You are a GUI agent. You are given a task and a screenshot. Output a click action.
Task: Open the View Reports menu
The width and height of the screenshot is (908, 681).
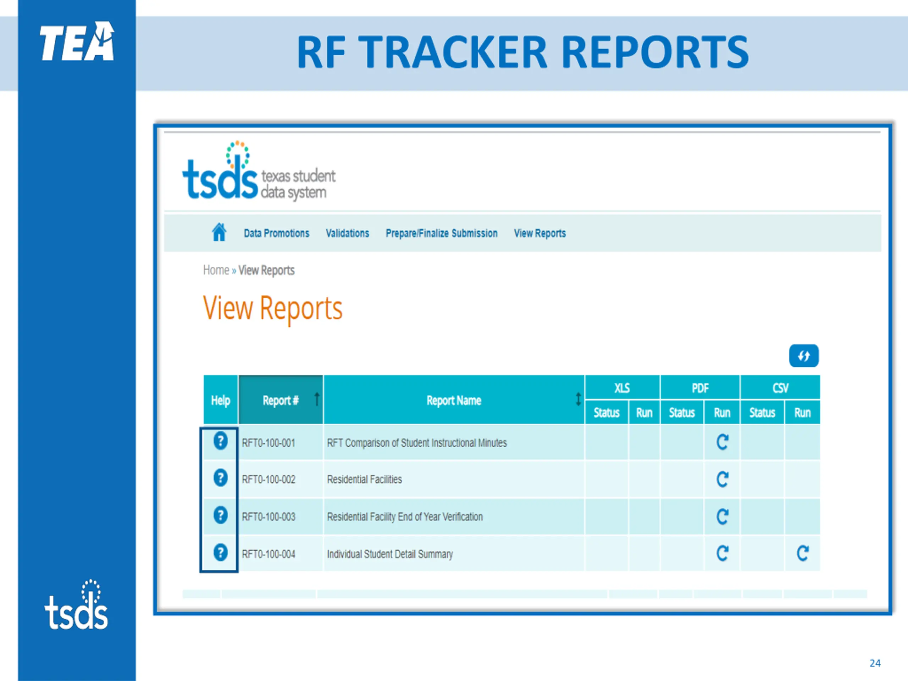(x=540, y=233)
